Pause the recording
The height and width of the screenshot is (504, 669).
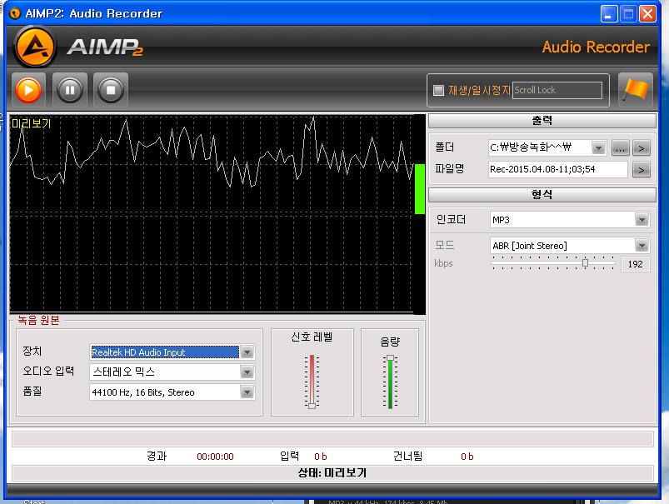(x=69, y=89)
